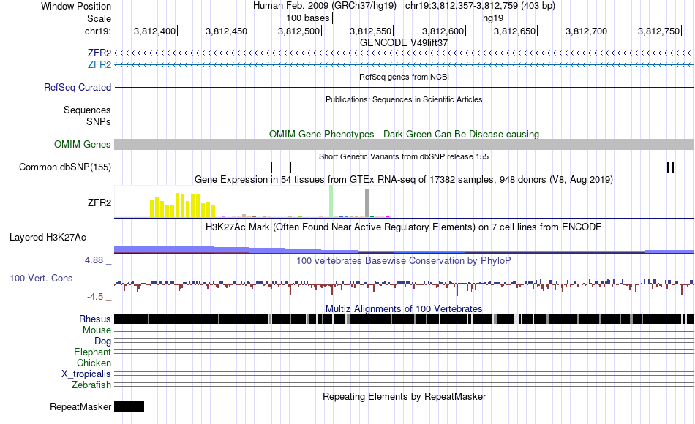
Task: Click the Zebrafish alignment label
Action: [x=91, y=385]
